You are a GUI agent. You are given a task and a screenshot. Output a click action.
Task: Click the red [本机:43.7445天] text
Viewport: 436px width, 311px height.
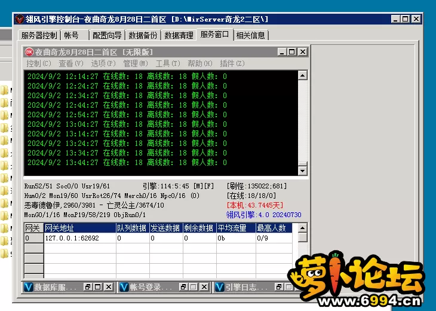coord(254,205)
